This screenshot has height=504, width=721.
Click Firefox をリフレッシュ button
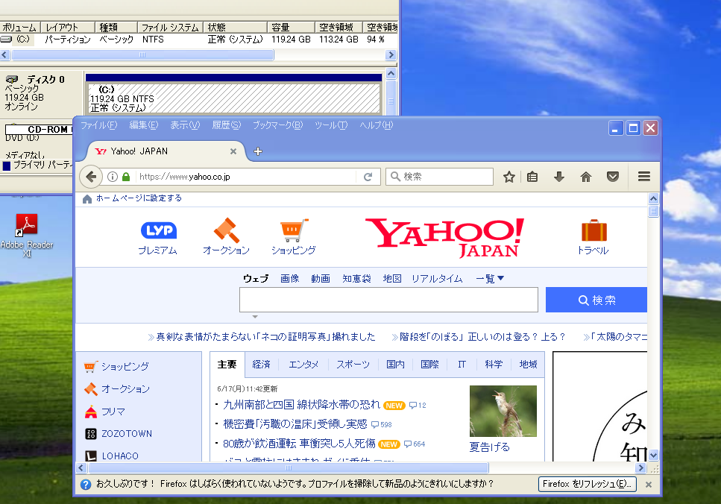tap(588, 484)
